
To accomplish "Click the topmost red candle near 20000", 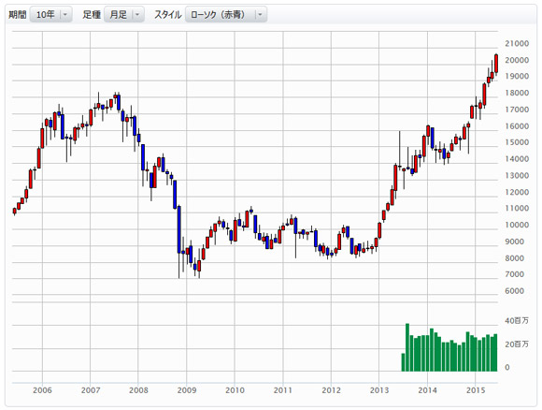I will click(x=496, y=64).
